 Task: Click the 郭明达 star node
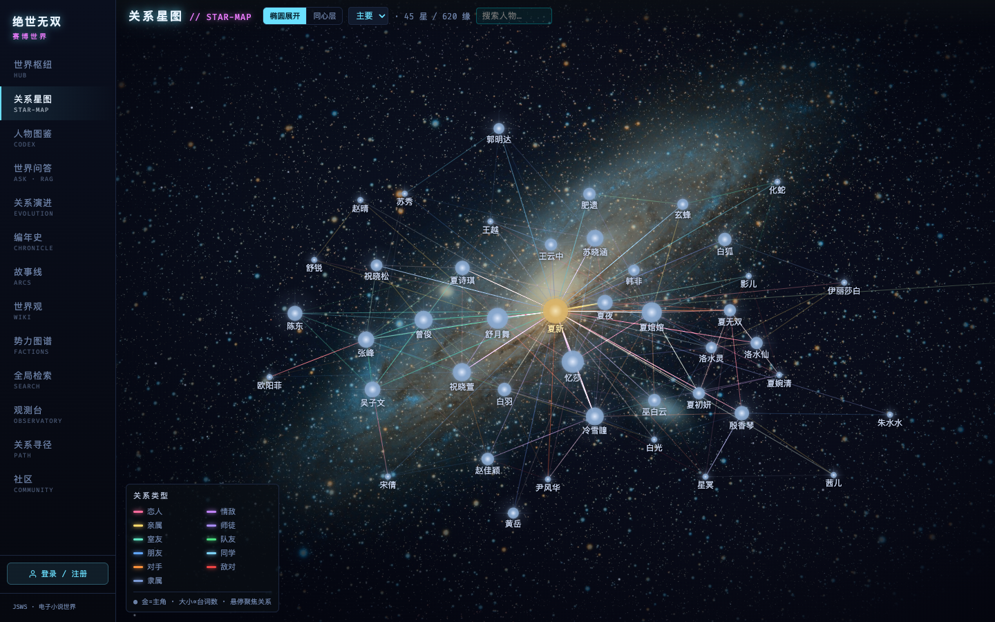click(498, 129)
